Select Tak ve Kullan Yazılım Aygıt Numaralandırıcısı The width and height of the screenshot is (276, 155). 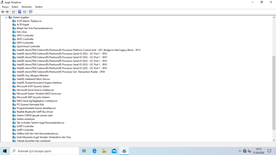tap(40, 123)
